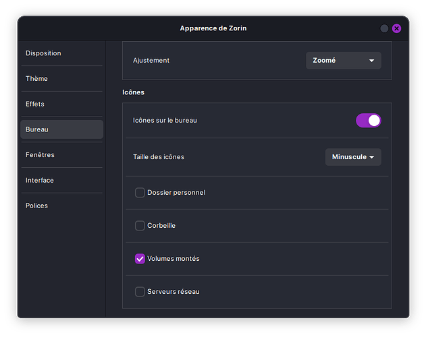The height and width of the screenshot is (337, 426).
Task: Open the Interface section
Action: [61, 181]
